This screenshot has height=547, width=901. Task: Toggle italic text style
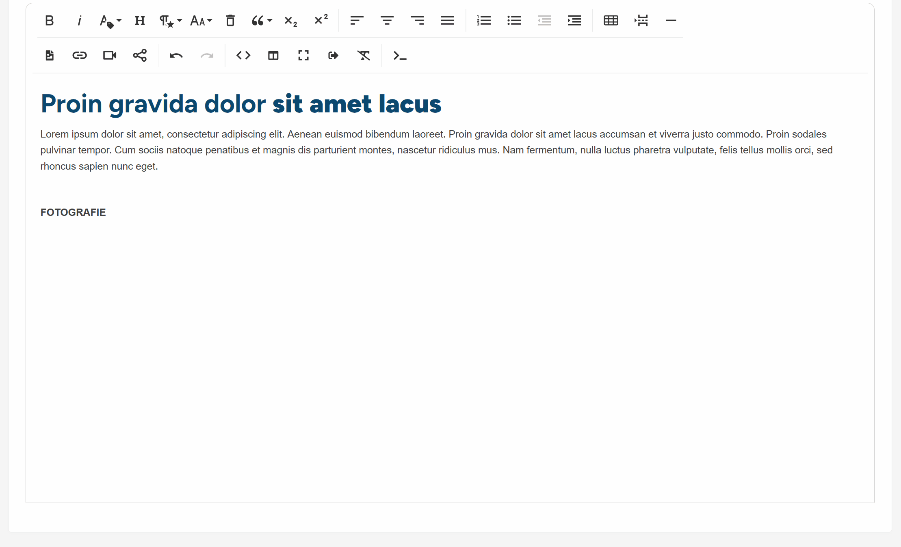80,20
